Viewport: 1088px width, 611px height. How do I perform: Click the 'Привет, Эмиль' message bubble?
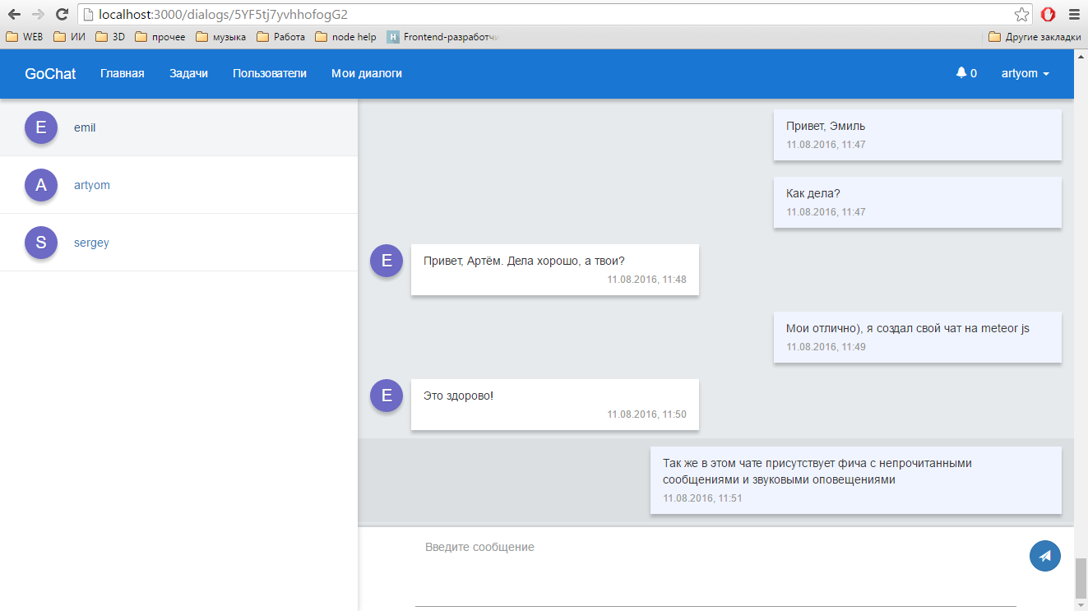click(x=918, y=135)
